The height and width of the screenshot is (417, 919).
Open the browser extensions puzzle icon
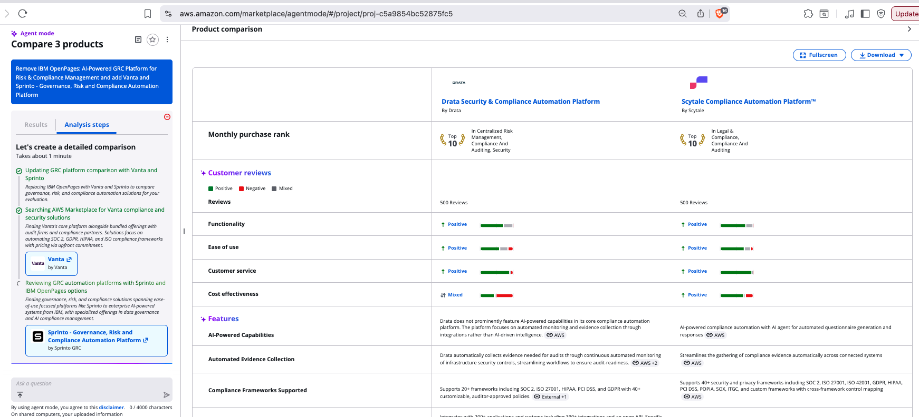[x=808, y=14]
